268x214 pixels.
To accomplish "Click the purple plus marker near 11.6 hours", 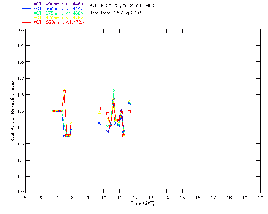I will tap(129, 97).
